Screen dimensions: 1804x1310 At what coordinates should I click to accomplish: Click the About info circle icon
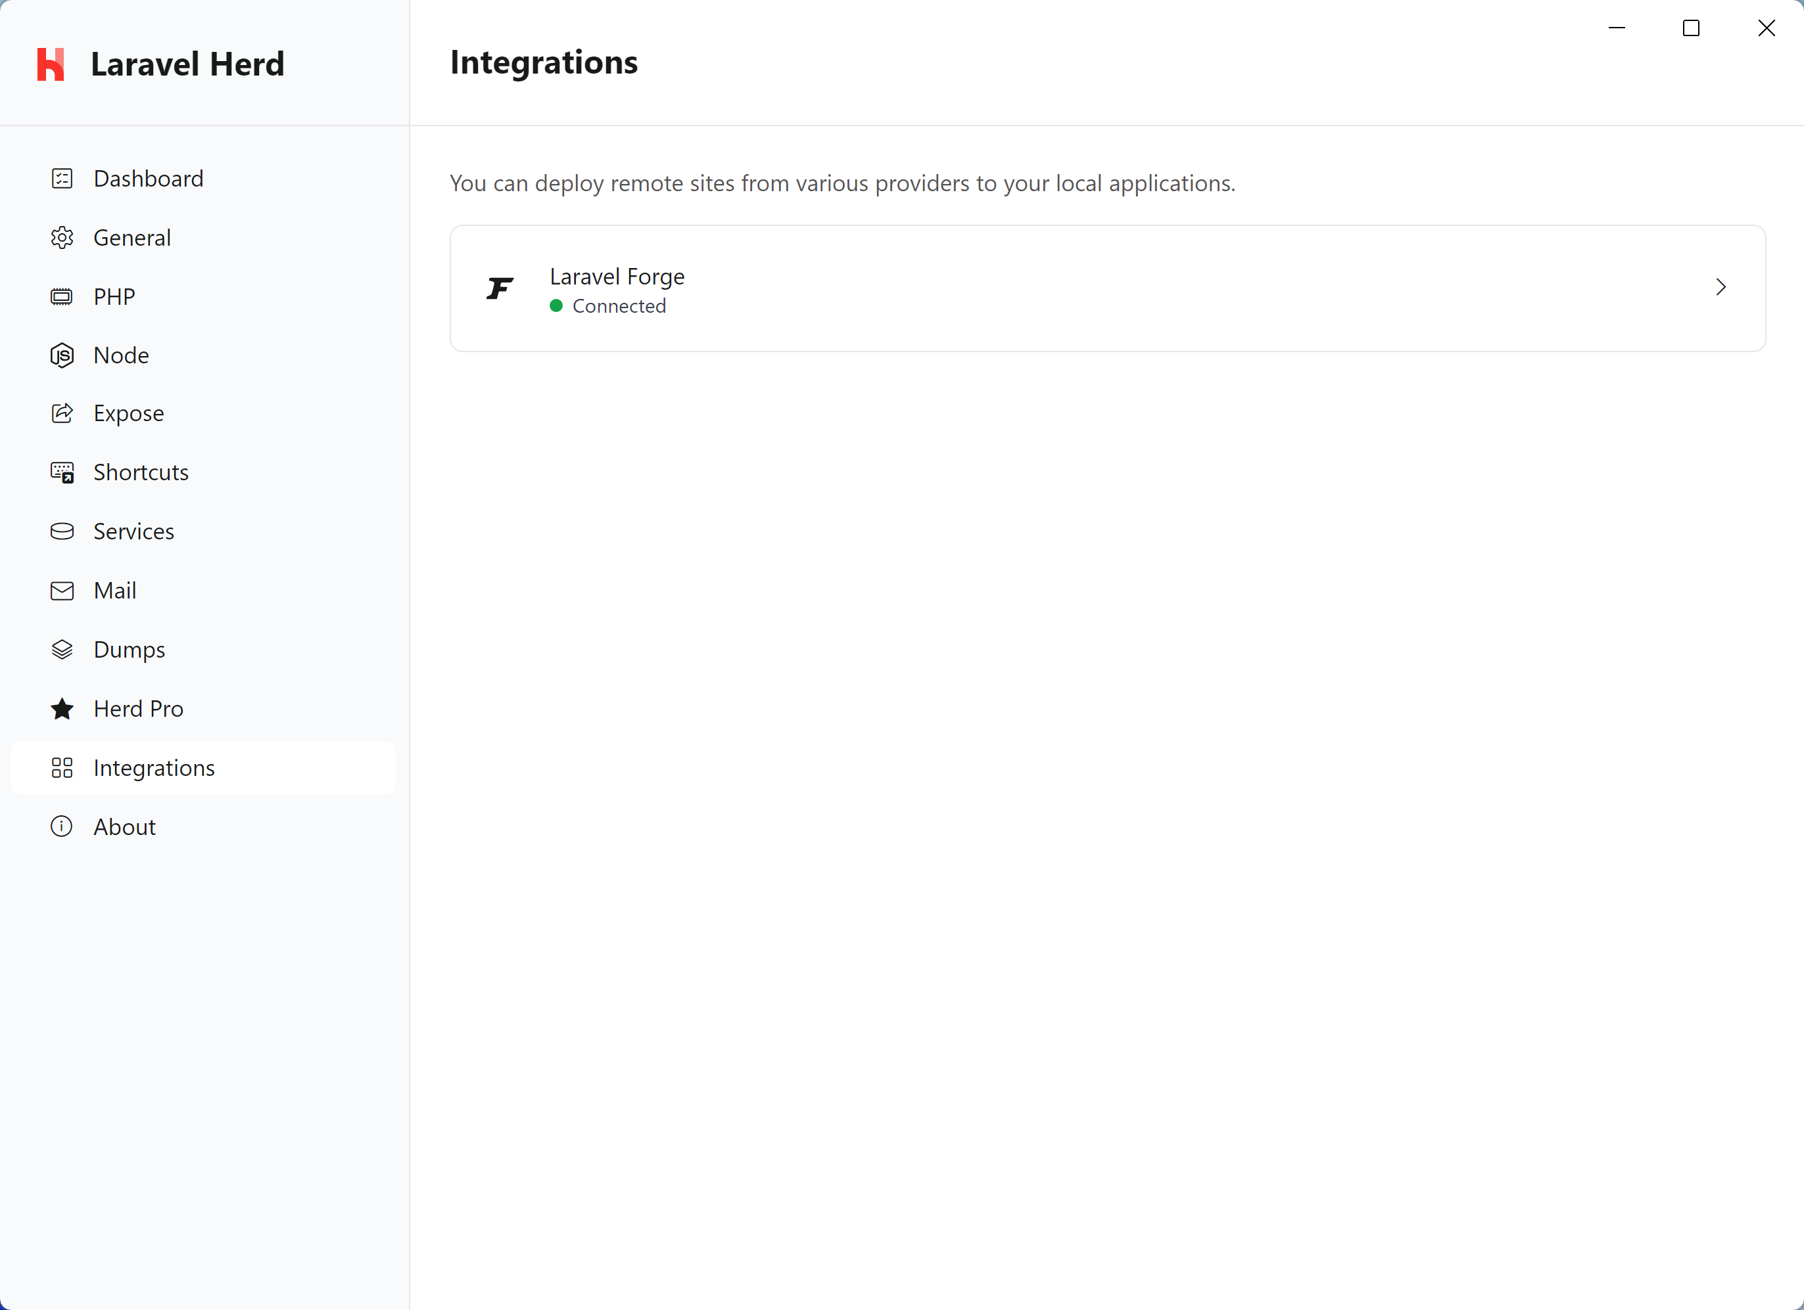pyautogui.click(x=61, y=826)
